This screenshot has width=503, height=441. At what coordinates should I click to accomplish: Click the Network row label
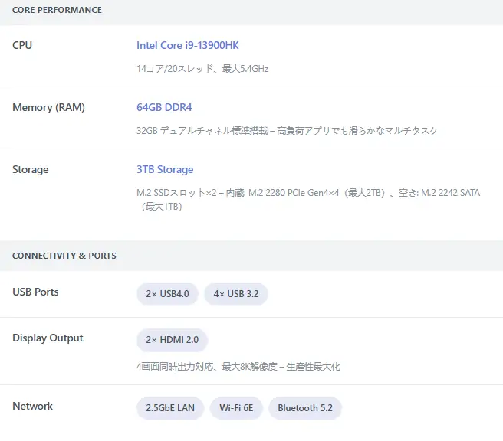pyautogui.click(x=33, y=406)
